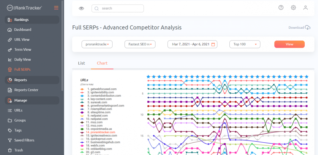Open Daily View in sidebar
The width and height of the screenshot is (318, 155).
tap(23, 60)
